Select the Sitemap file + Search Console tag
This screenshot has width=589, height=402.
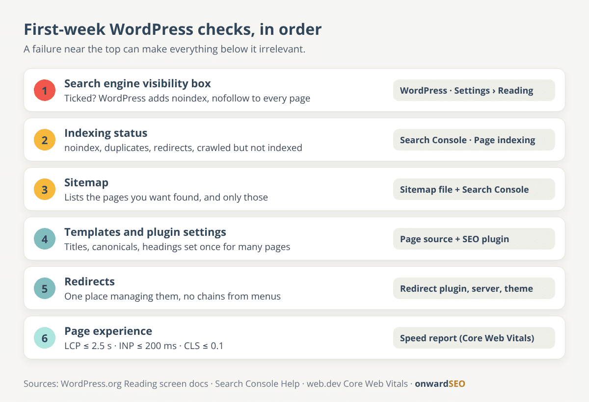(x=474, y=189)
